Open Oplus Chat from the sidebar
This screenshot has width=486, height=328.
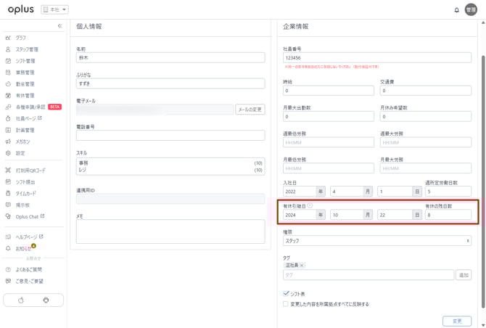pos(30,216)
